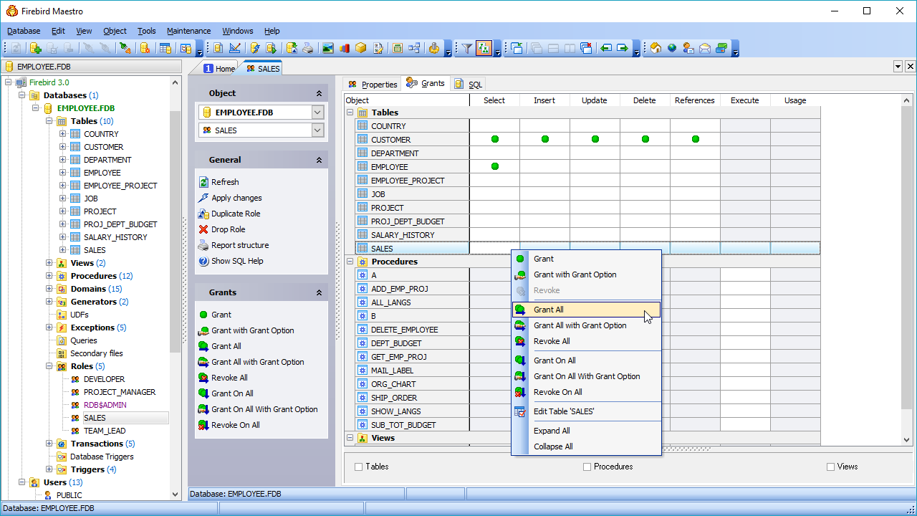Expand the Views node in the tree

click(49, 263)
